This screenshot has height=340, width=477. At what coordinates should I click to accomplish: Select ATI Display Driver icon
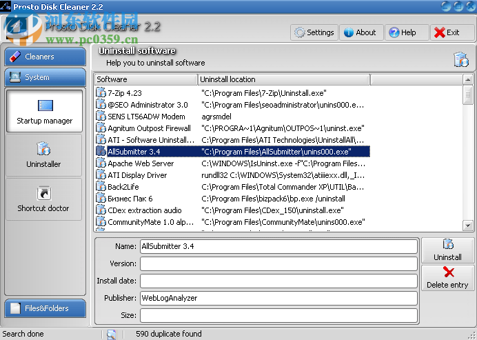pyautogui.click(x=101, y=174)
